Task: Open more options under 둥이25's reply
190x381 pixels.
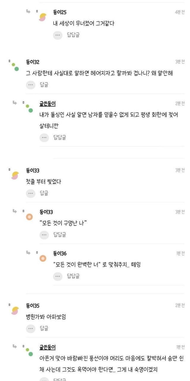Action: point(58,35)
